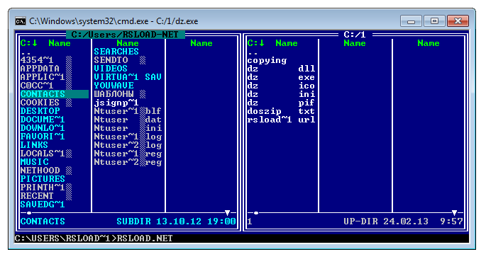486x259 pixels.
Task: Select the PICTURES folder
Action: 43,179
